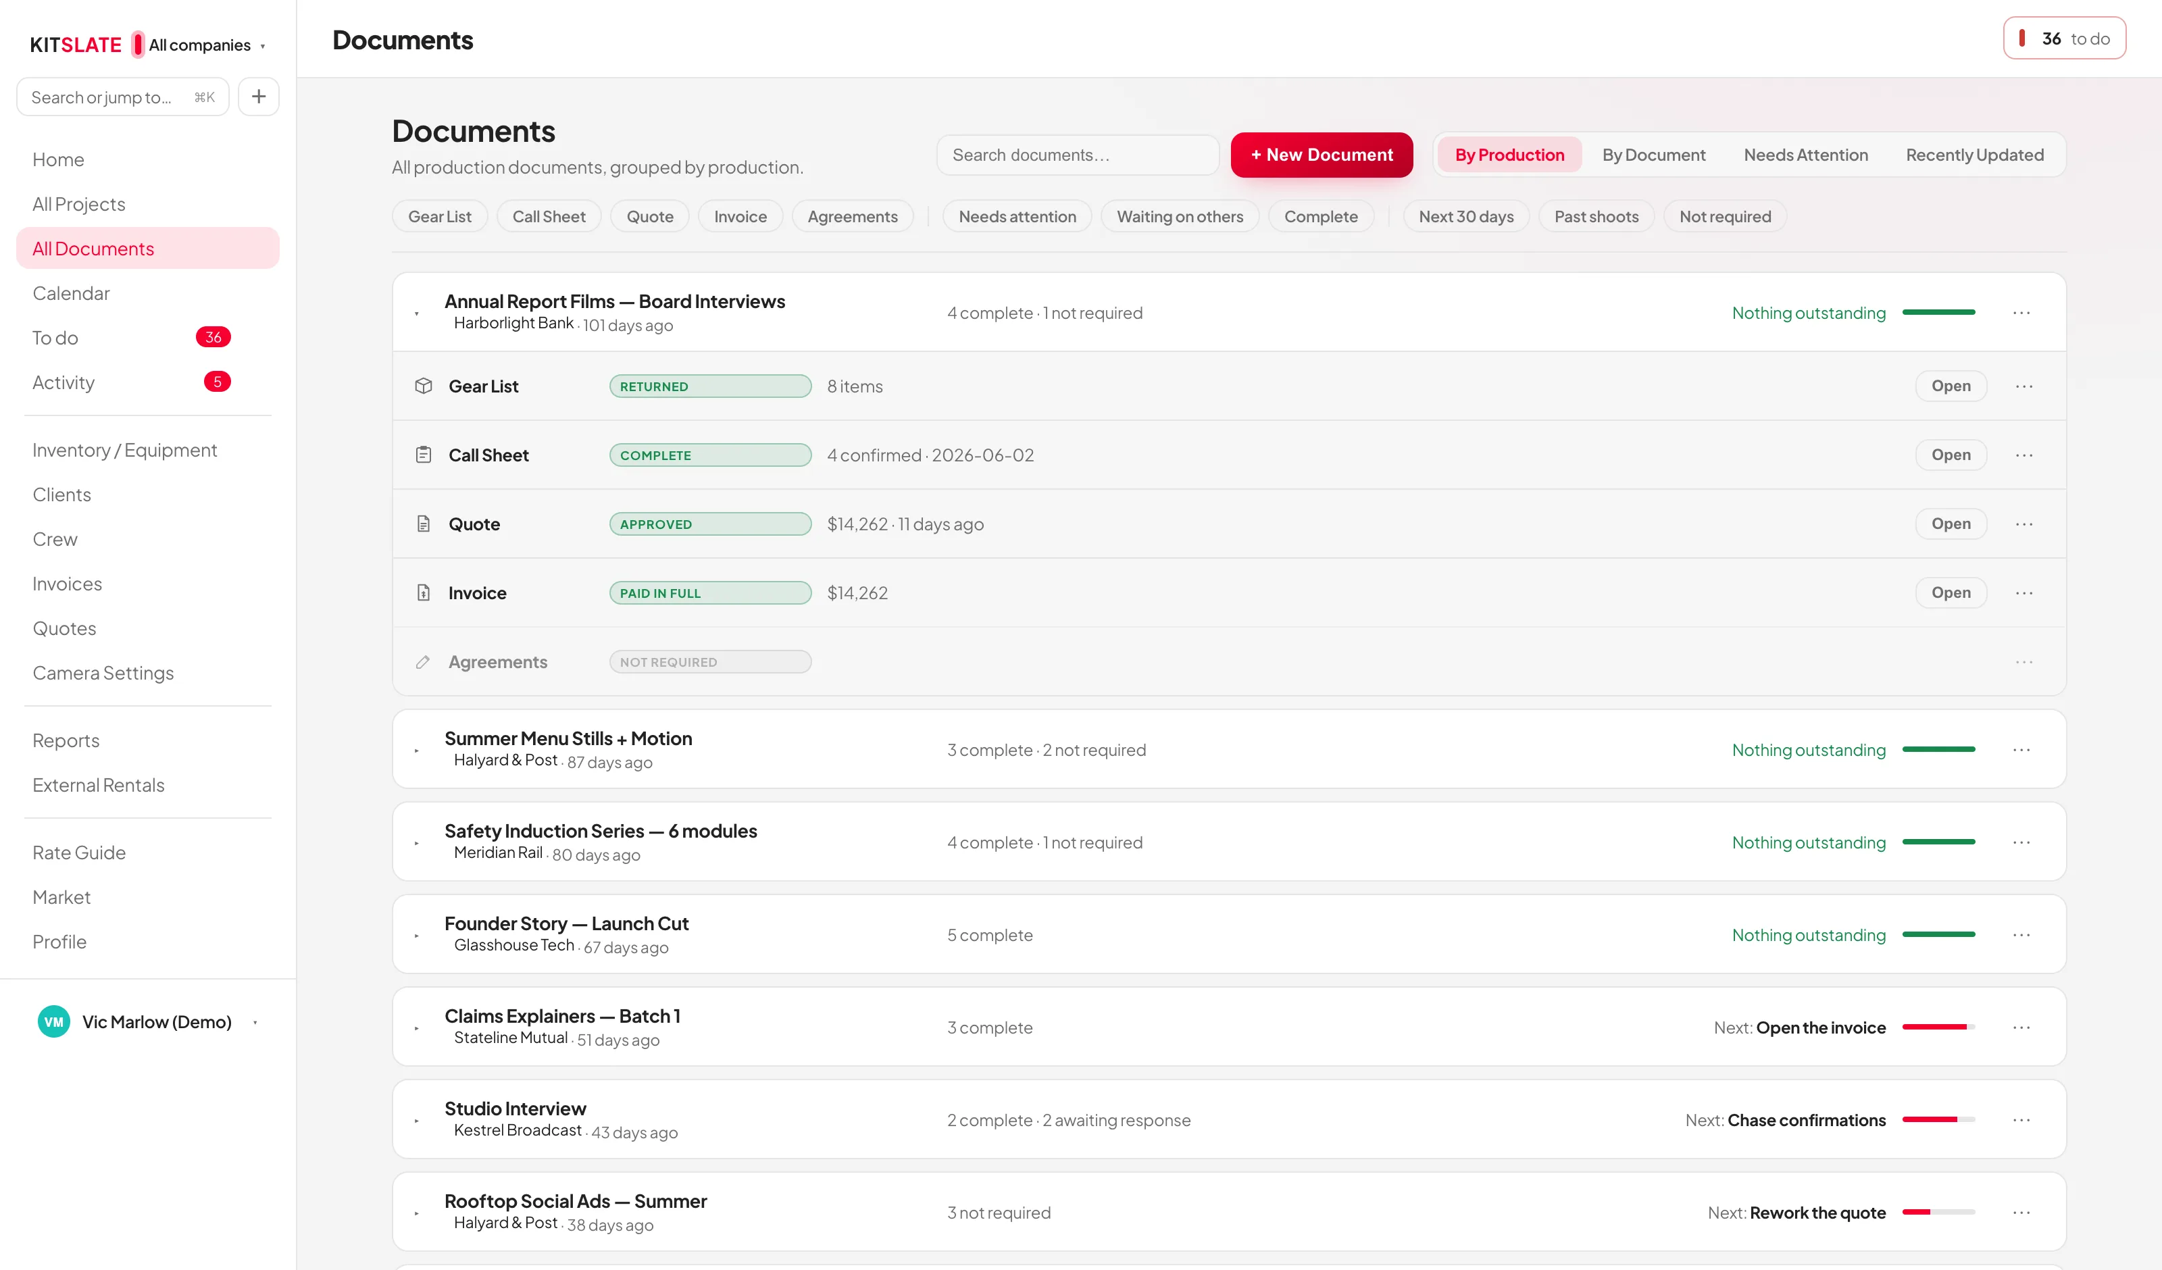Toggle the Past shoots filter chip

point(1597,216)
